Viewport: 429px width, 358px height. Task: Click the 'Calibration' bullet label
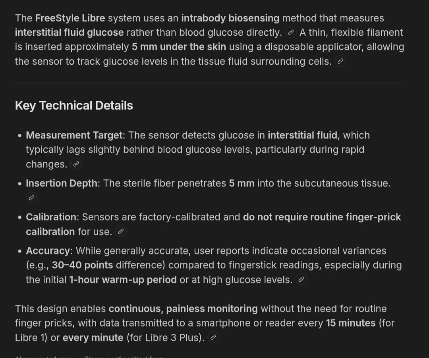point(51,217)
